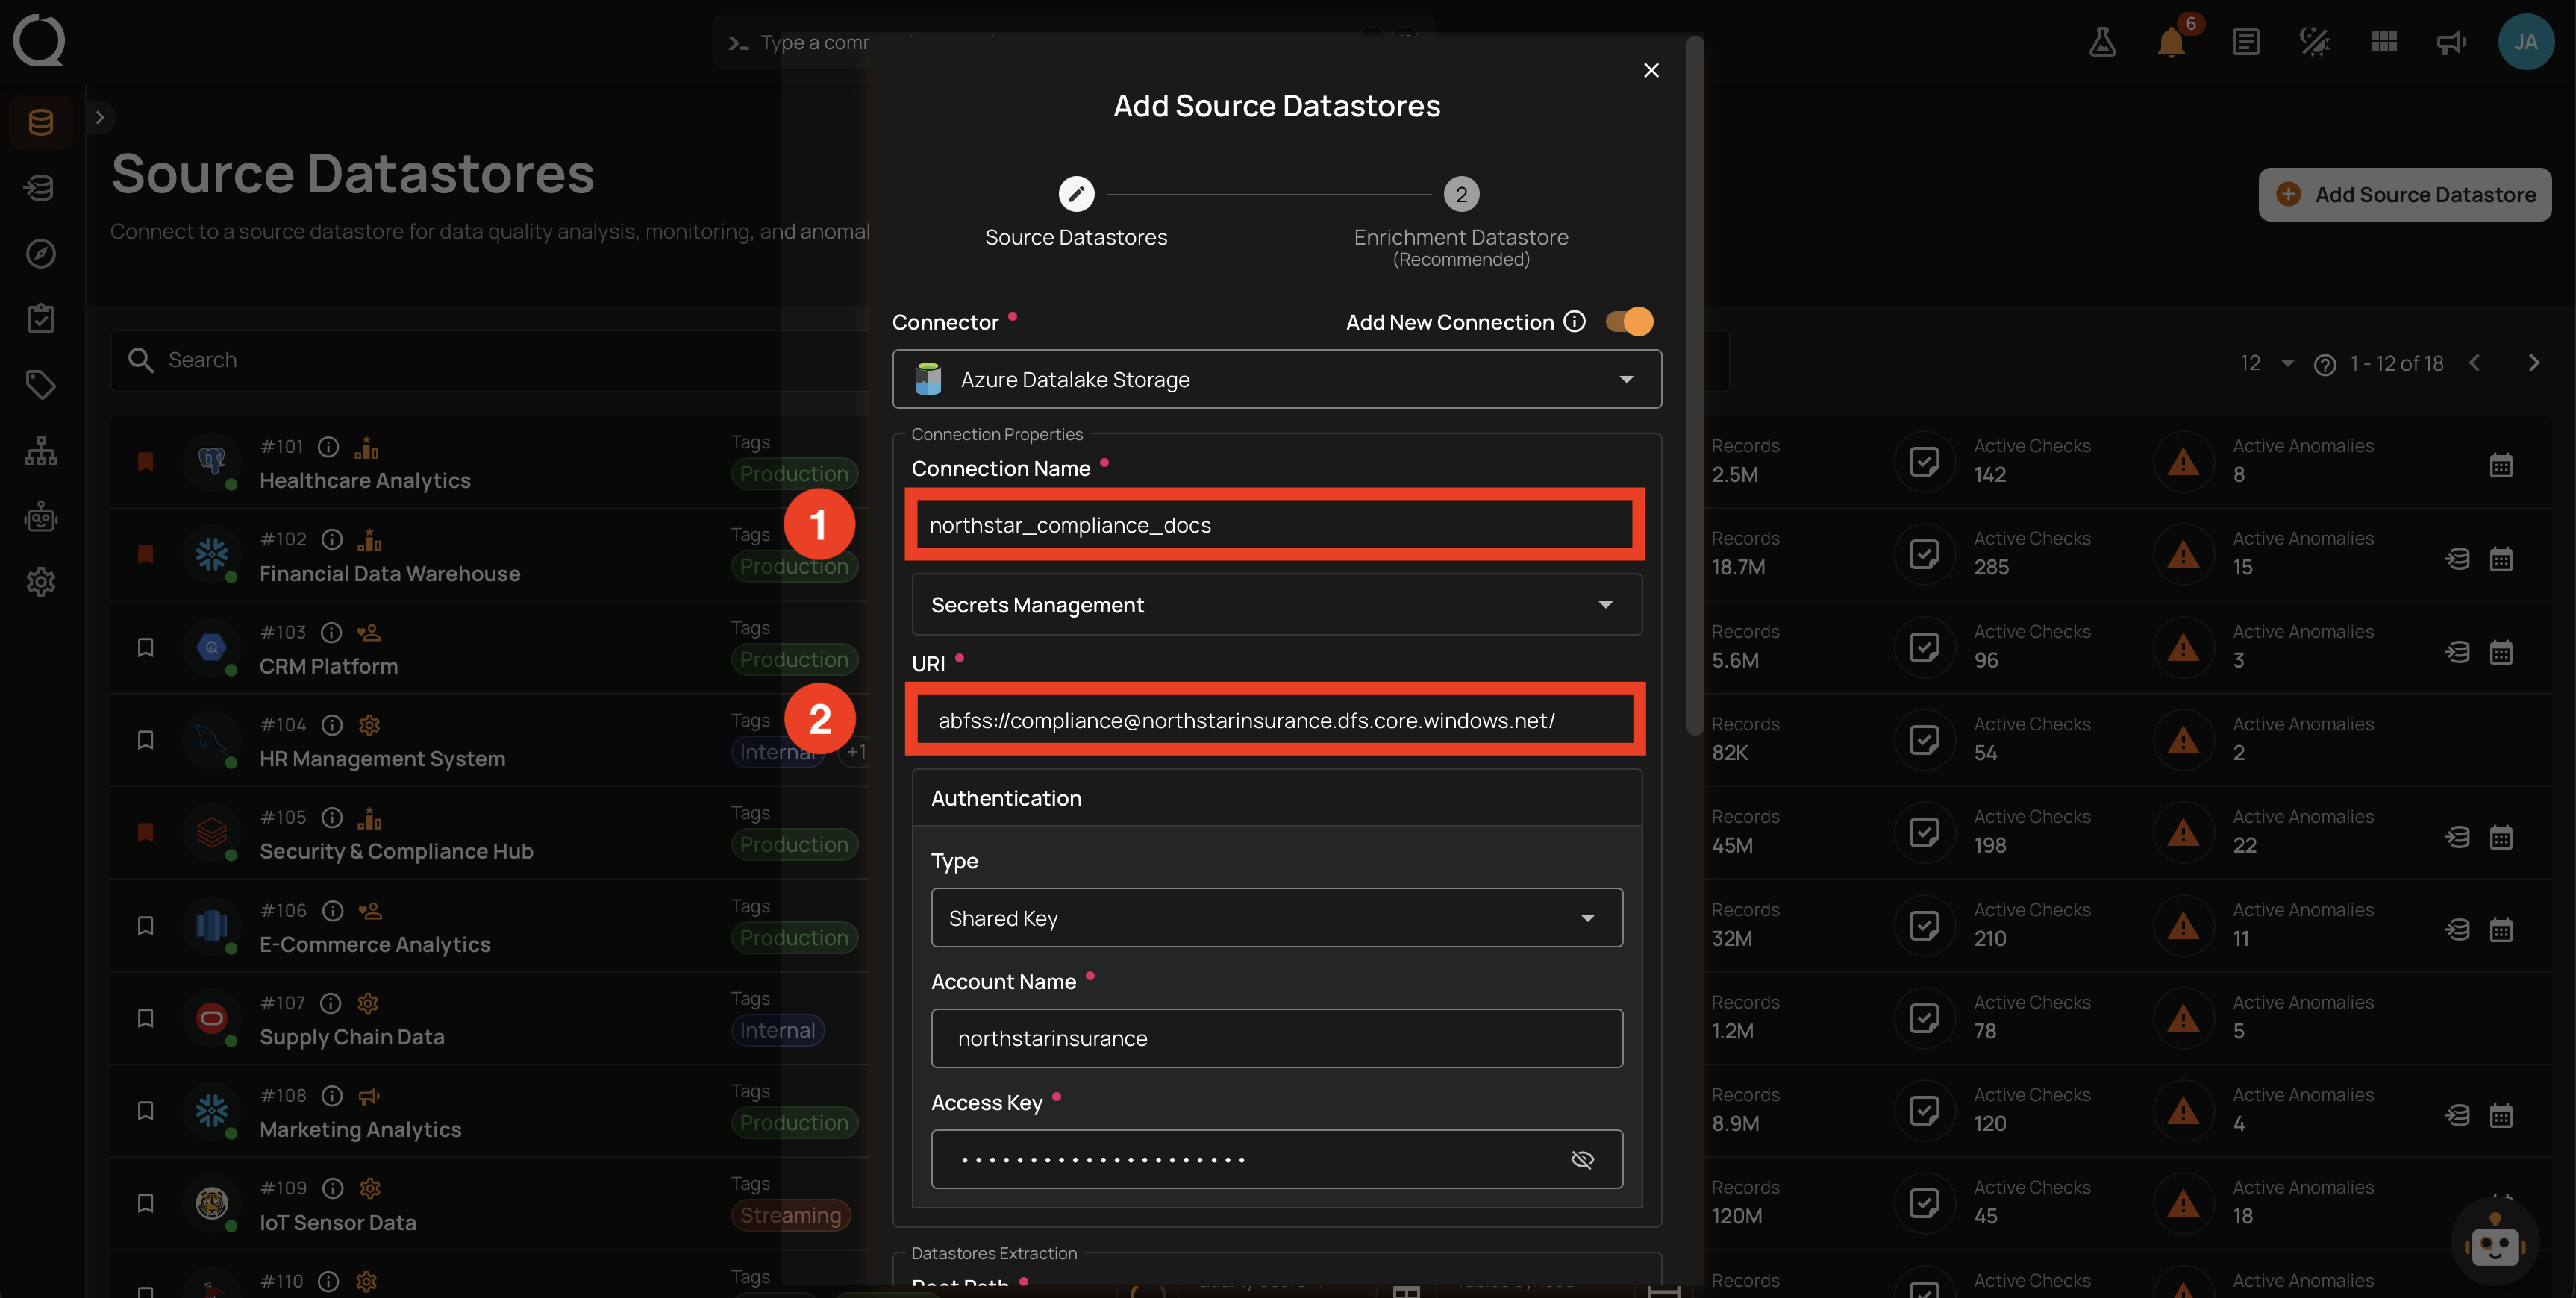
Task: Click info icon for datastore #101
Action: pyautogui.click(x=328, y=446)
